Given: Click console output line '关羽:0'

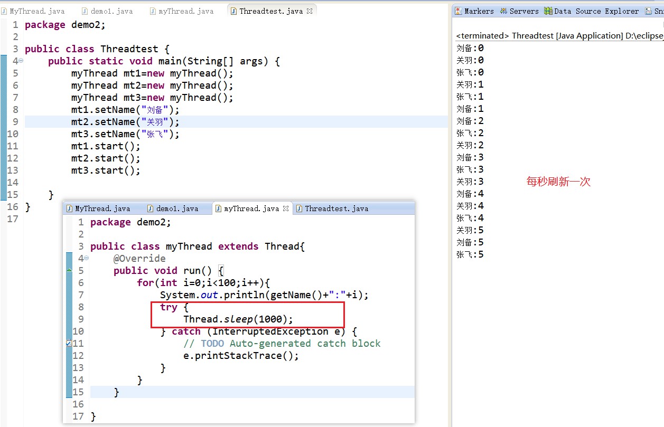Looking at the screenshot, I should [x=470, y=60].
